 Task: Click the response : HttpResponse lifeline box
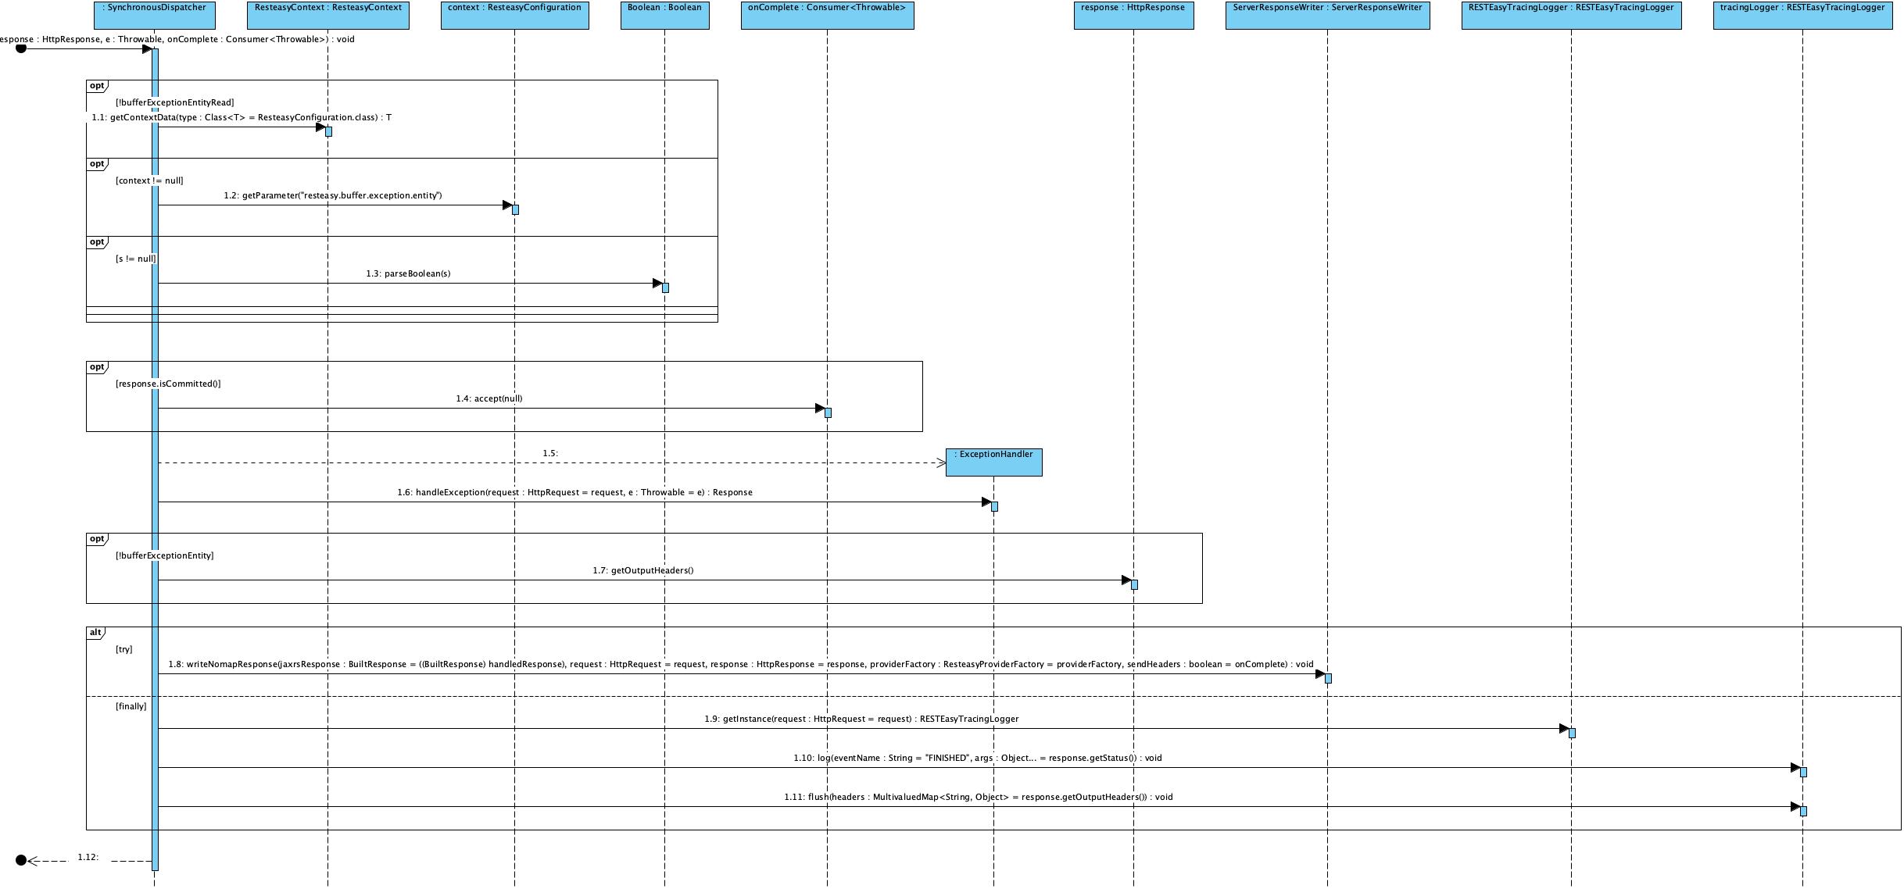[1133, 15]
